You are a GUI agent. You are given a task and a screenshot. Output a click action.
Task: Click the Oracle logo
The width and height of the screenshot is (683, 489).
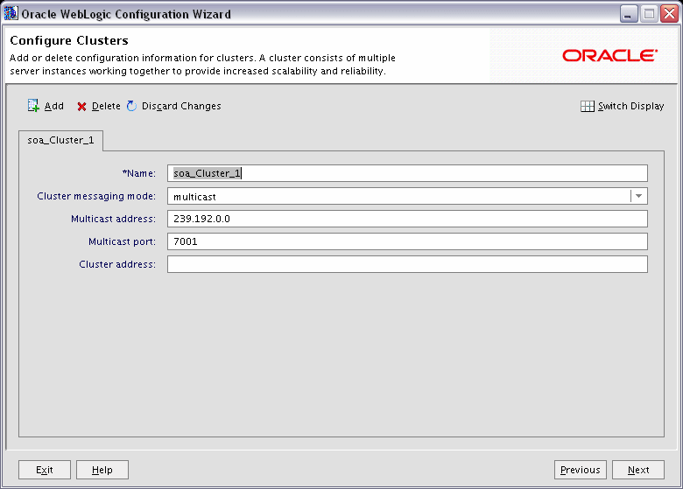point(609,55)
